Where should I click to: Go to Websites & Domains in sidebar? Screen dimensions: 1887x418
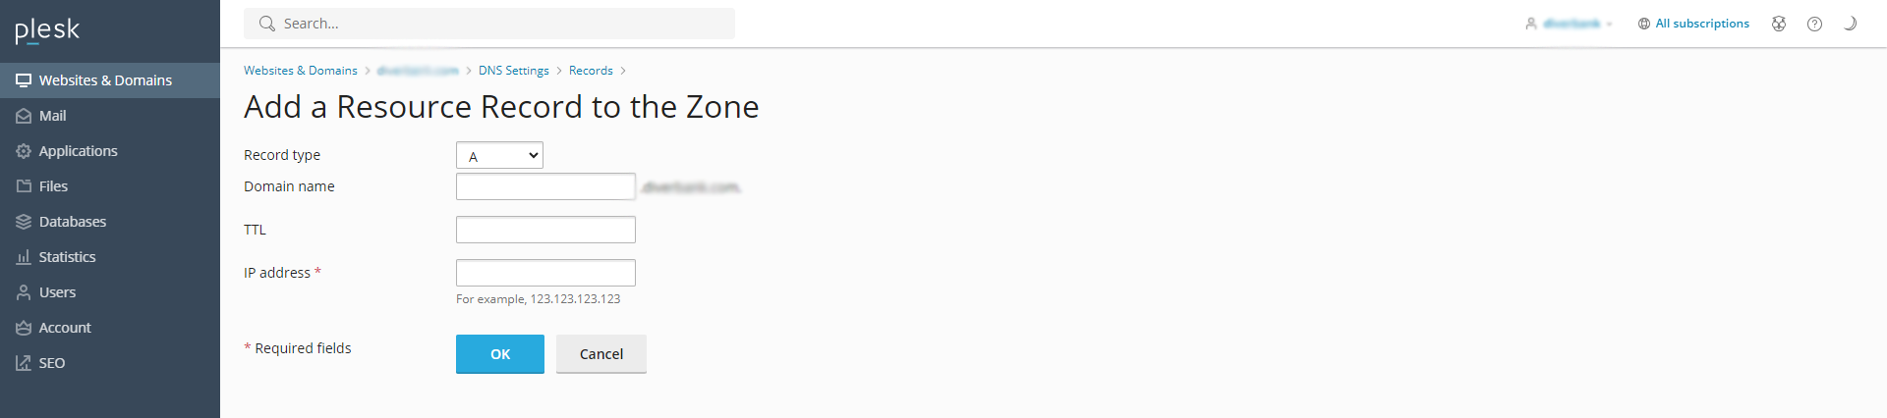105,80
